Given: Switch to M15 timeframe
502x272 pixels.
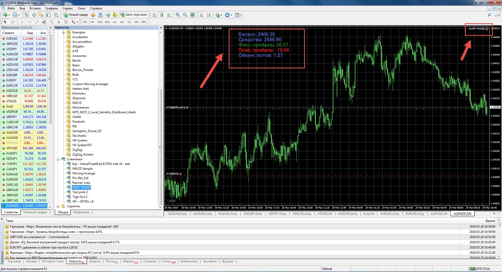Looking at the screenshot, I should tap(100, 22).
